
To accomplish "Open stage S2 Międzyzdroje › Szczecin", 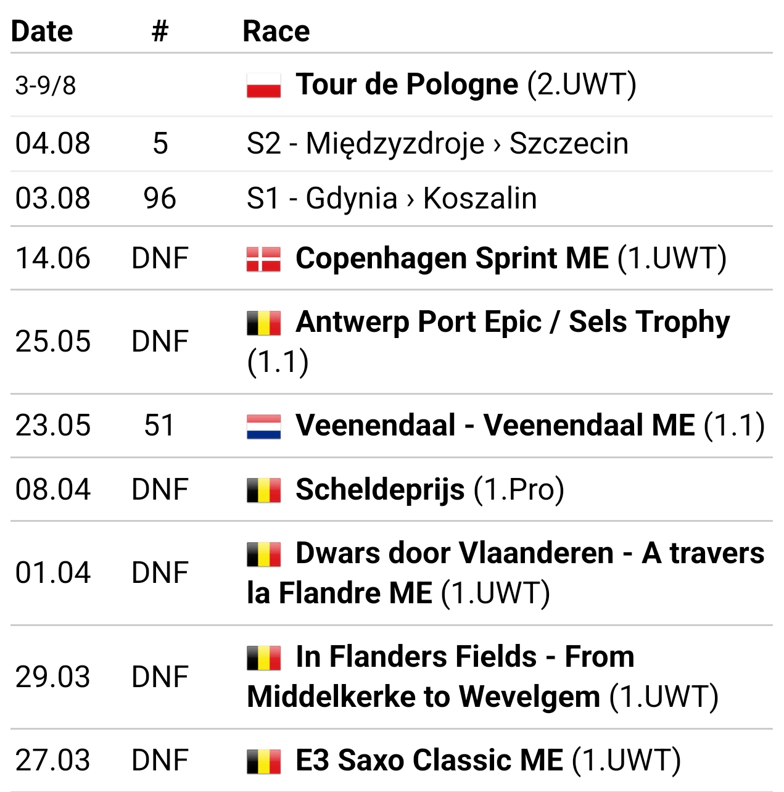I will (x=437, y=144).
